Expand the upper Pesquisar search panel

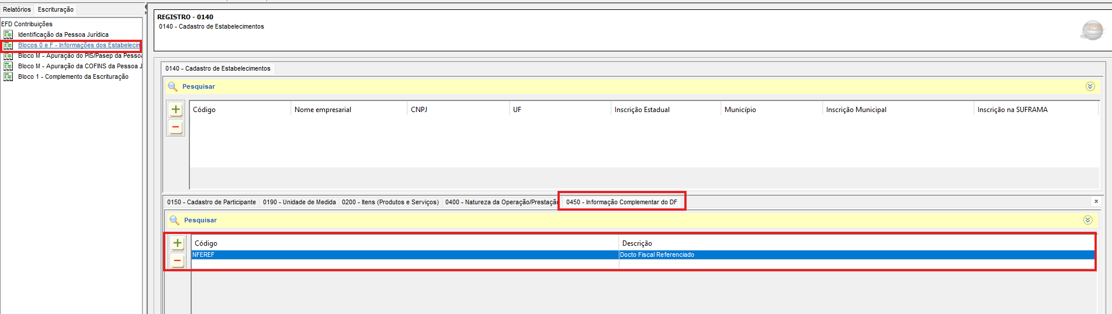[x=1090, y=86]
